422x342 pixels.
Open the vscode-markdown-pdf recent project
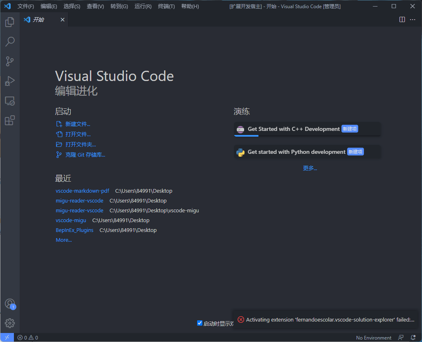(82, 191)
